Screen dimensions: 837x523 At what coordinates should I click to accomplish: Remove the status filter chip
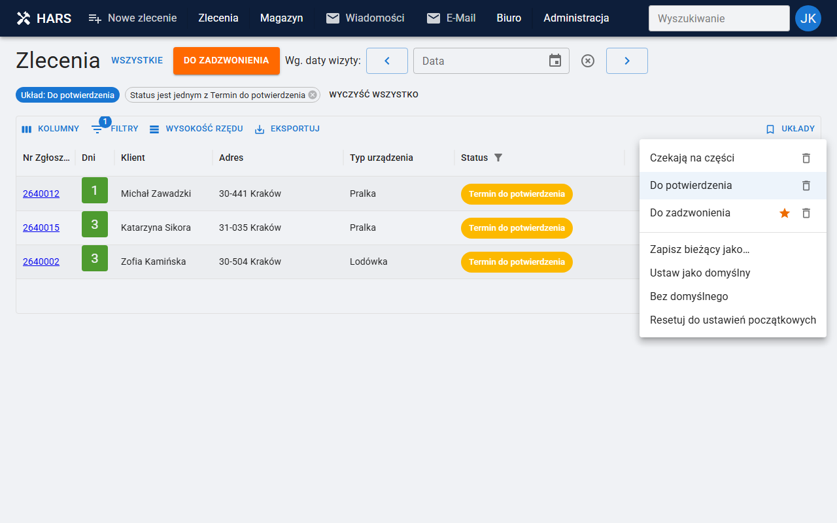pyautogui.click(x=313, y=95)
